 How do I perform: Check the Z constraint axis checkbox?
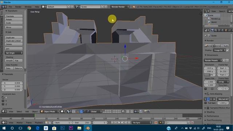(x=3, y=104)
